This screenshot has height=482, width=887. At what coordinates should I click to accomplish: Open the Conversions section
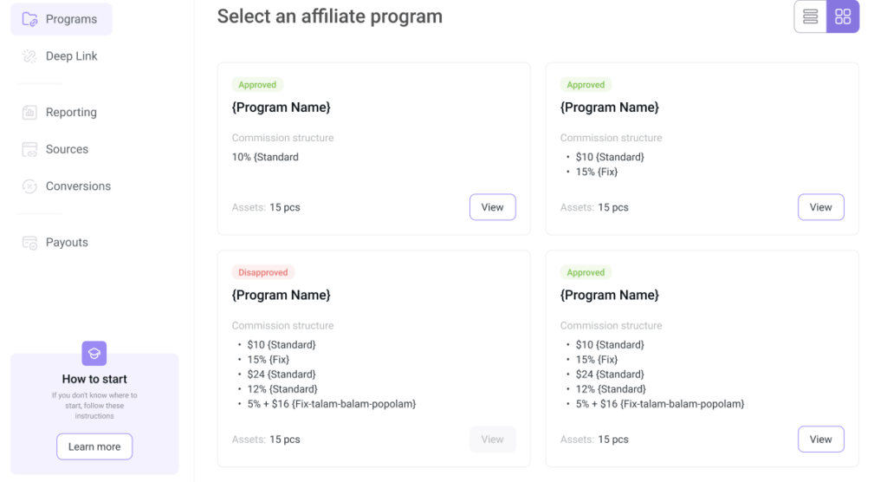click(x=78, y=186)
